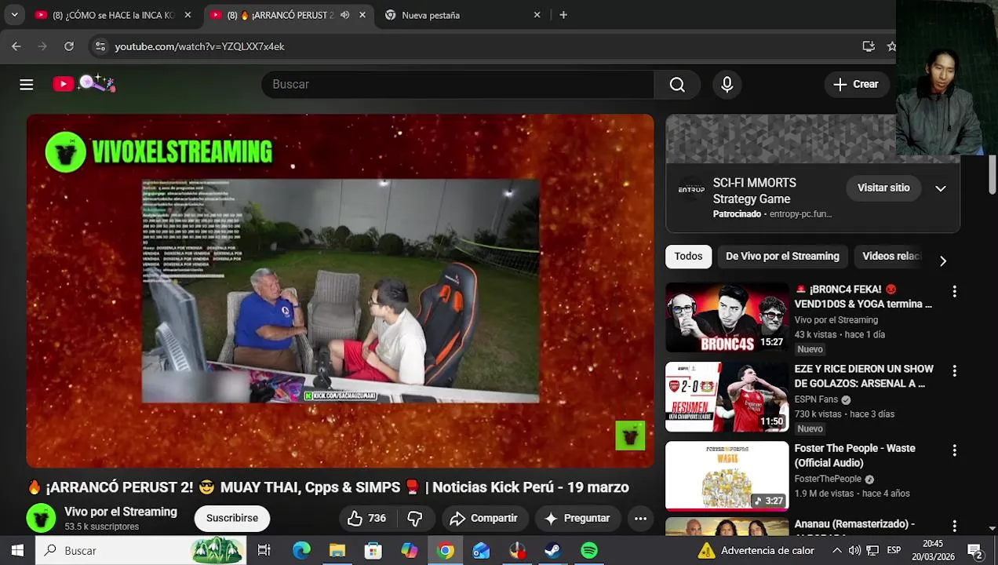The width and height of the screenshot is (998, 565).
Task: Close the Nueva pestaña tab
Action: coord(537,15)
